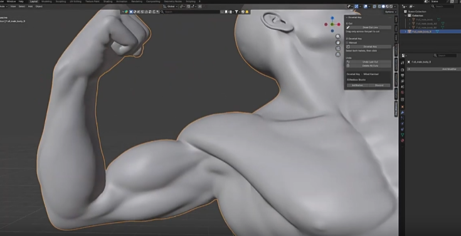The height and width of the screenshot is (236, 461).
Task: Switch to the Modeling workspace tab
Action: 46,1
